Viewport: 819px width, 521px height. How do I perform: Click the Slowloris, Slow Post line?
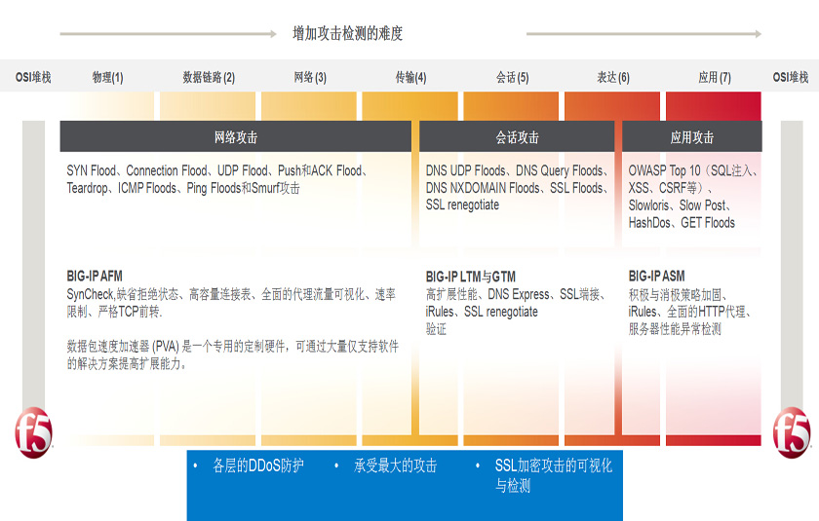click(x=680, y=205)
